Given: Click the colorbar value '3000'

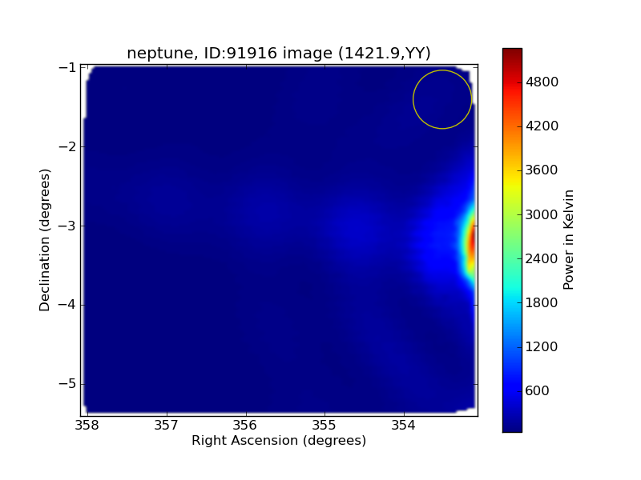Looking at the screenshot, I should (x=542, y=214).
